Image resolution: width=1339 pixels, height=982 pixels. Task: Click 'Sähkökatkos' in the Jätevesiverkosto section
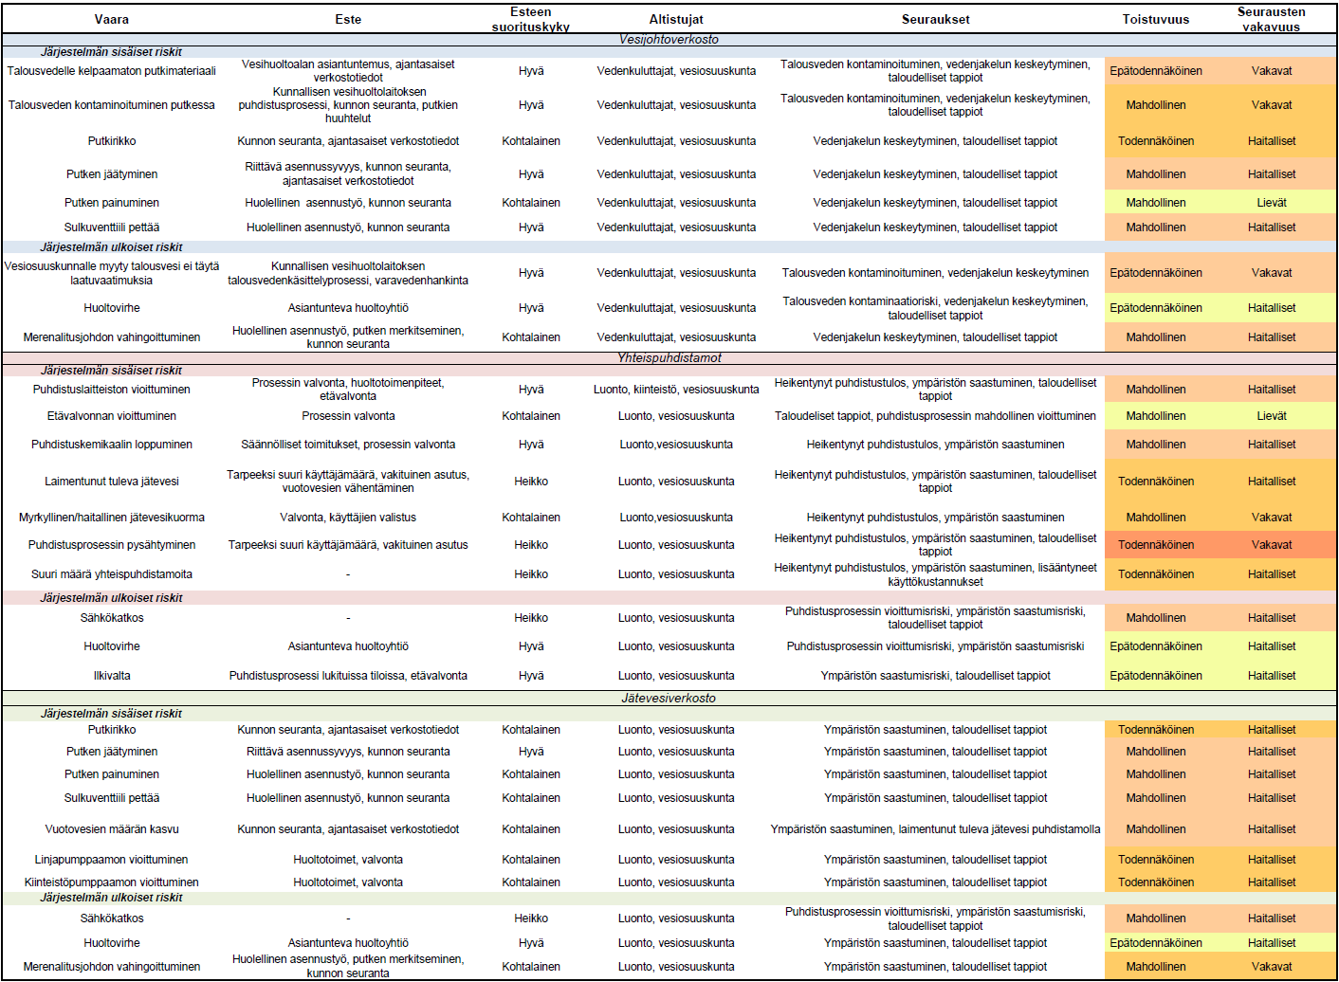click(x=112, y=918)
